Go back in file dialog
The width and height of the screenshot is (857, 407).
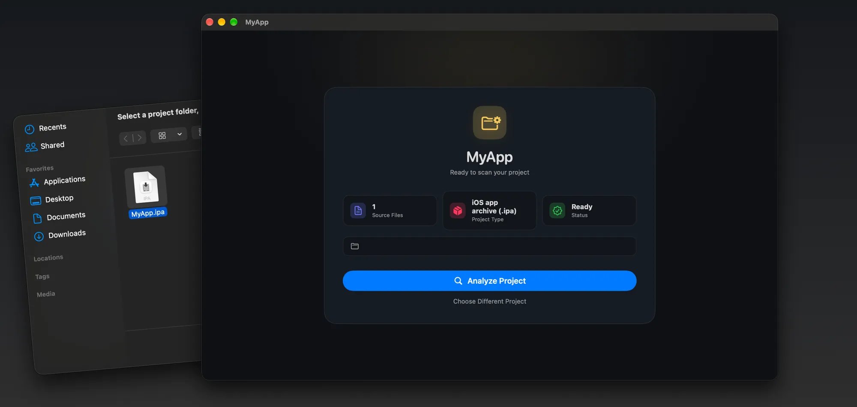point(126,138)
